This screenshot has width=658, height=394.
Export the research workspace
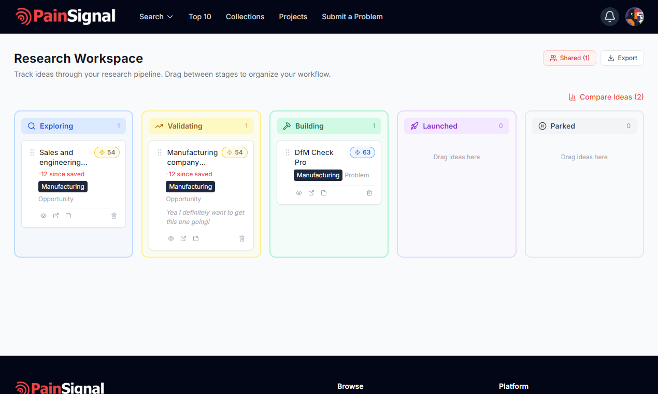coord(622,58)
